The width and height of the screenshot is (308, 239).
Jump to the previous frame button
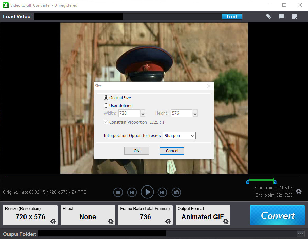pos(132,192)
